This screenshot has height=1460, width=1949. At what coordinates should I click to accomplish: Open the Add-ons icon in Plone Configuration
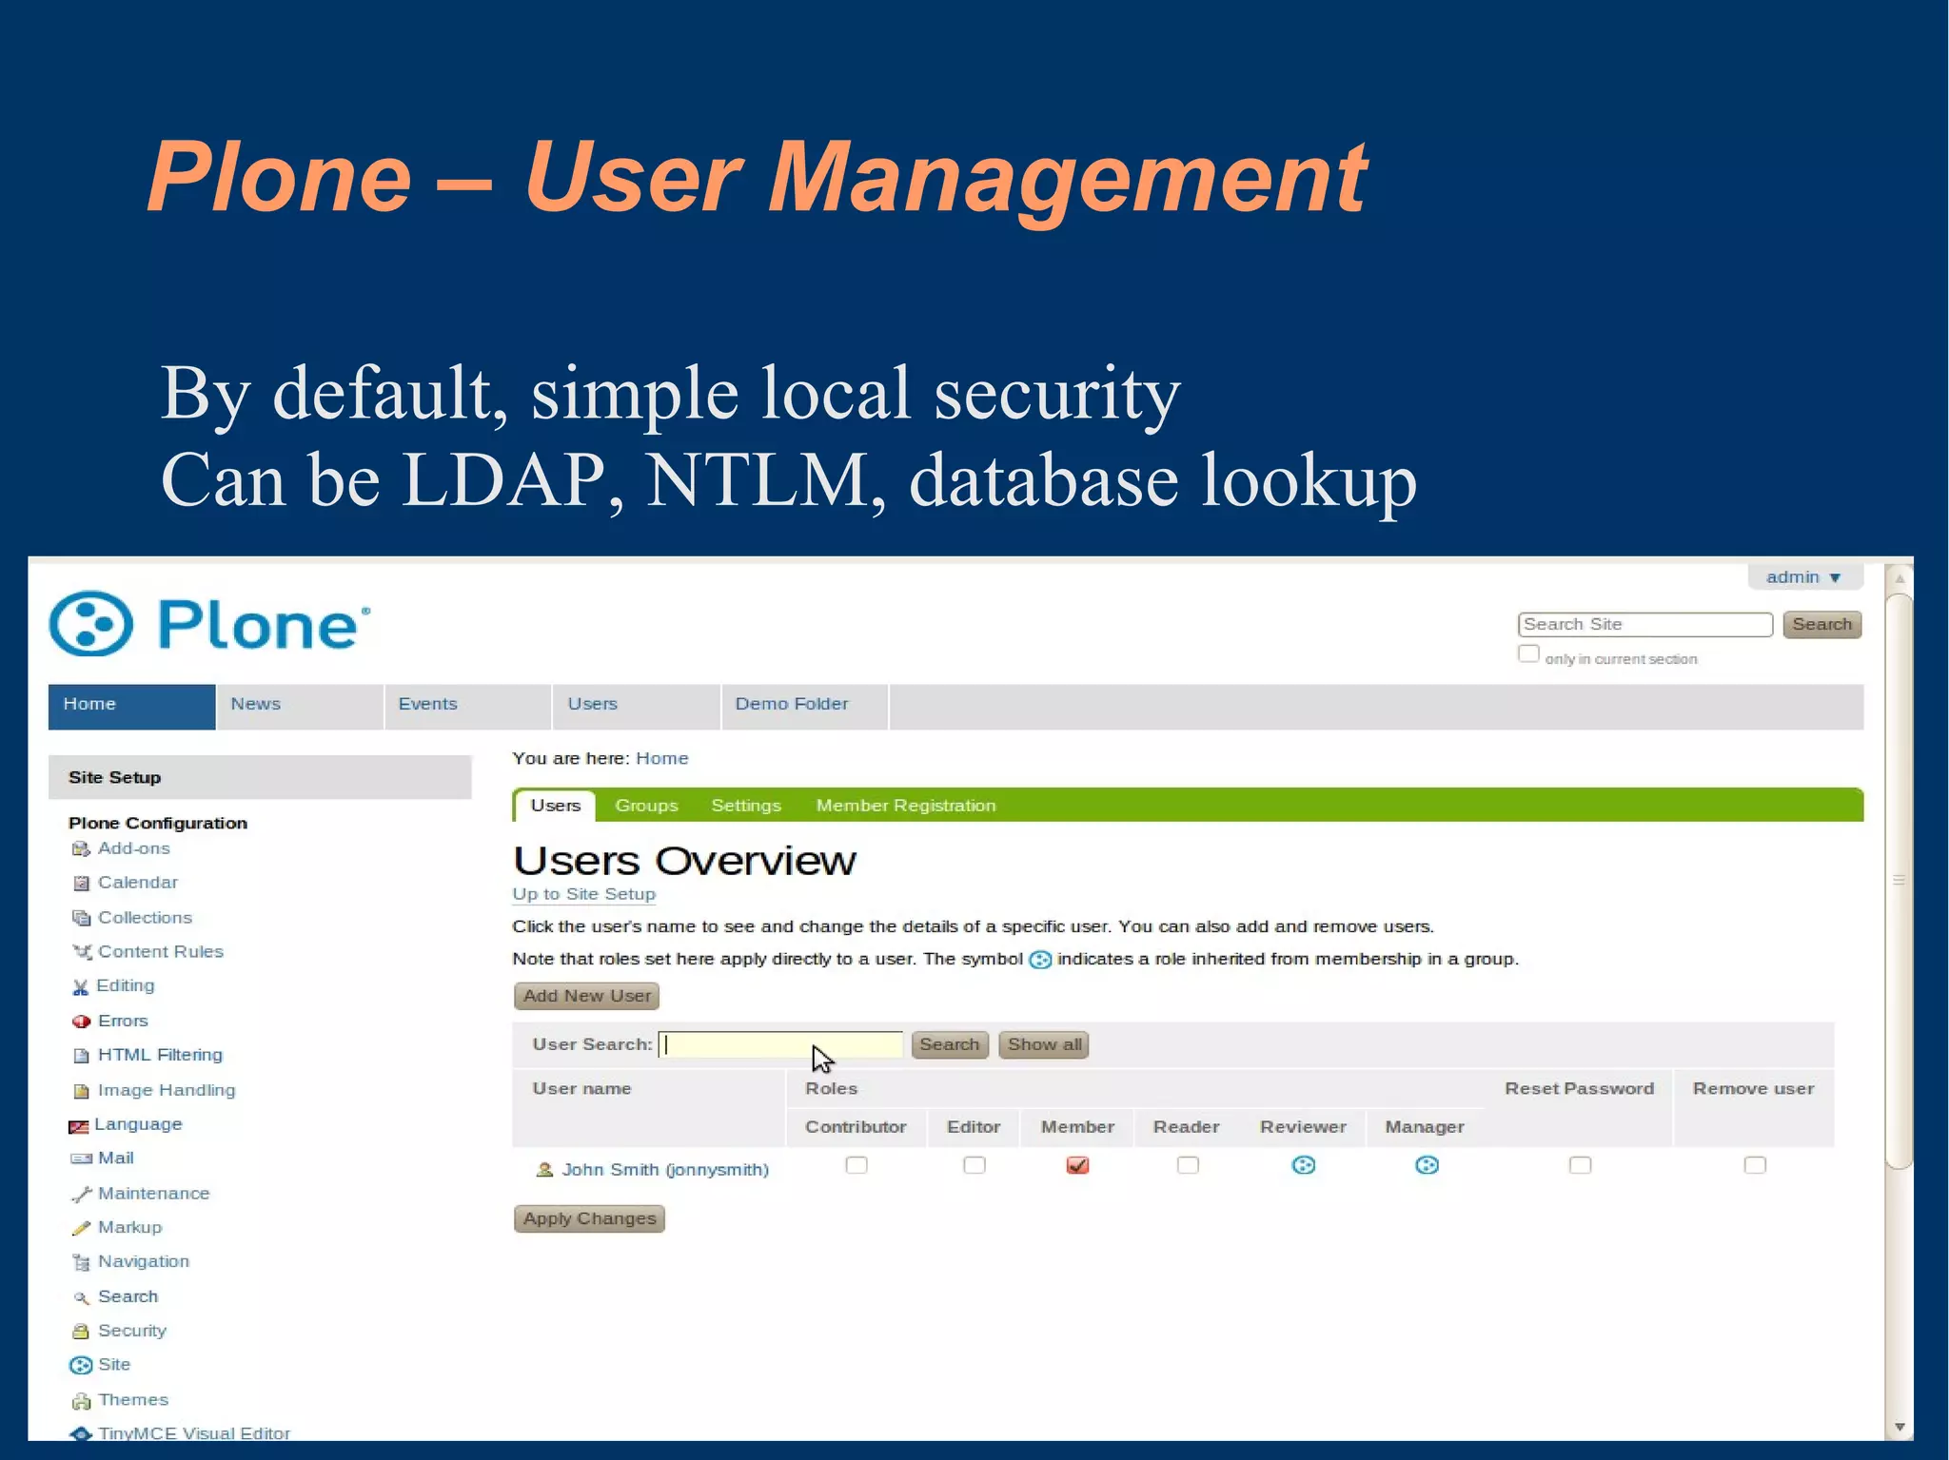point(81,848)
